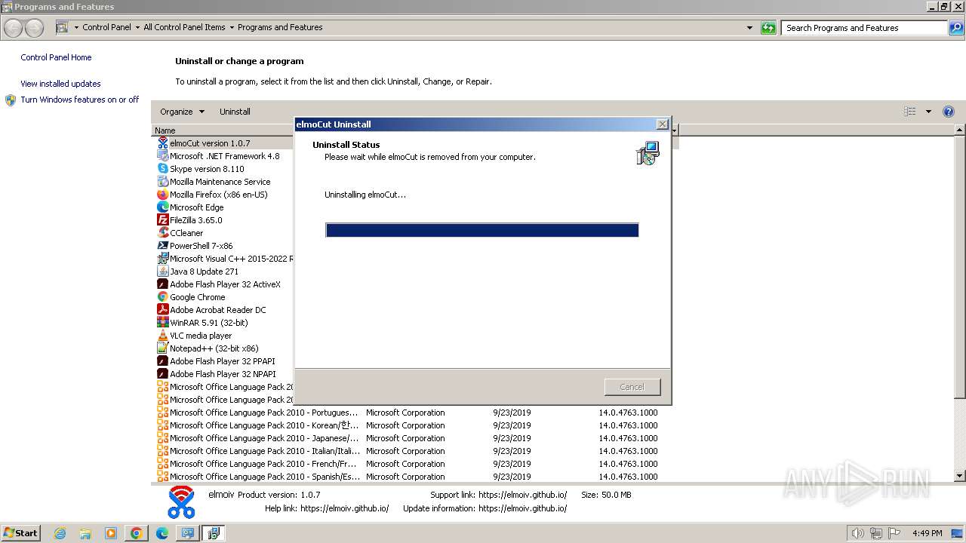Select the FileZilla 3.65.0 icon
The width and height of the screenshot is (966, 543).
[162, 220]
